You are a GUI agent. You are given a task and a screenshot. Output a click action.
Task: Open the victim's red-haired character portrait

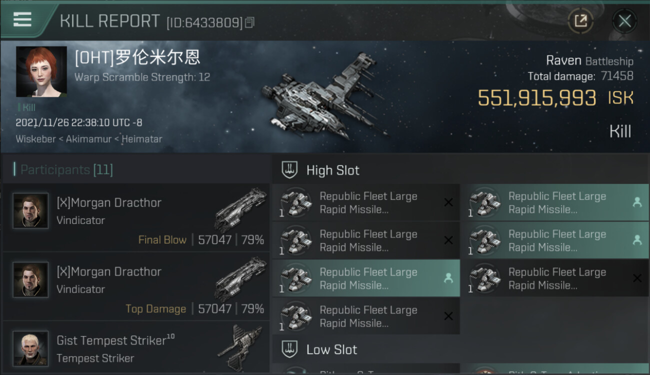(x=41, y=71)
